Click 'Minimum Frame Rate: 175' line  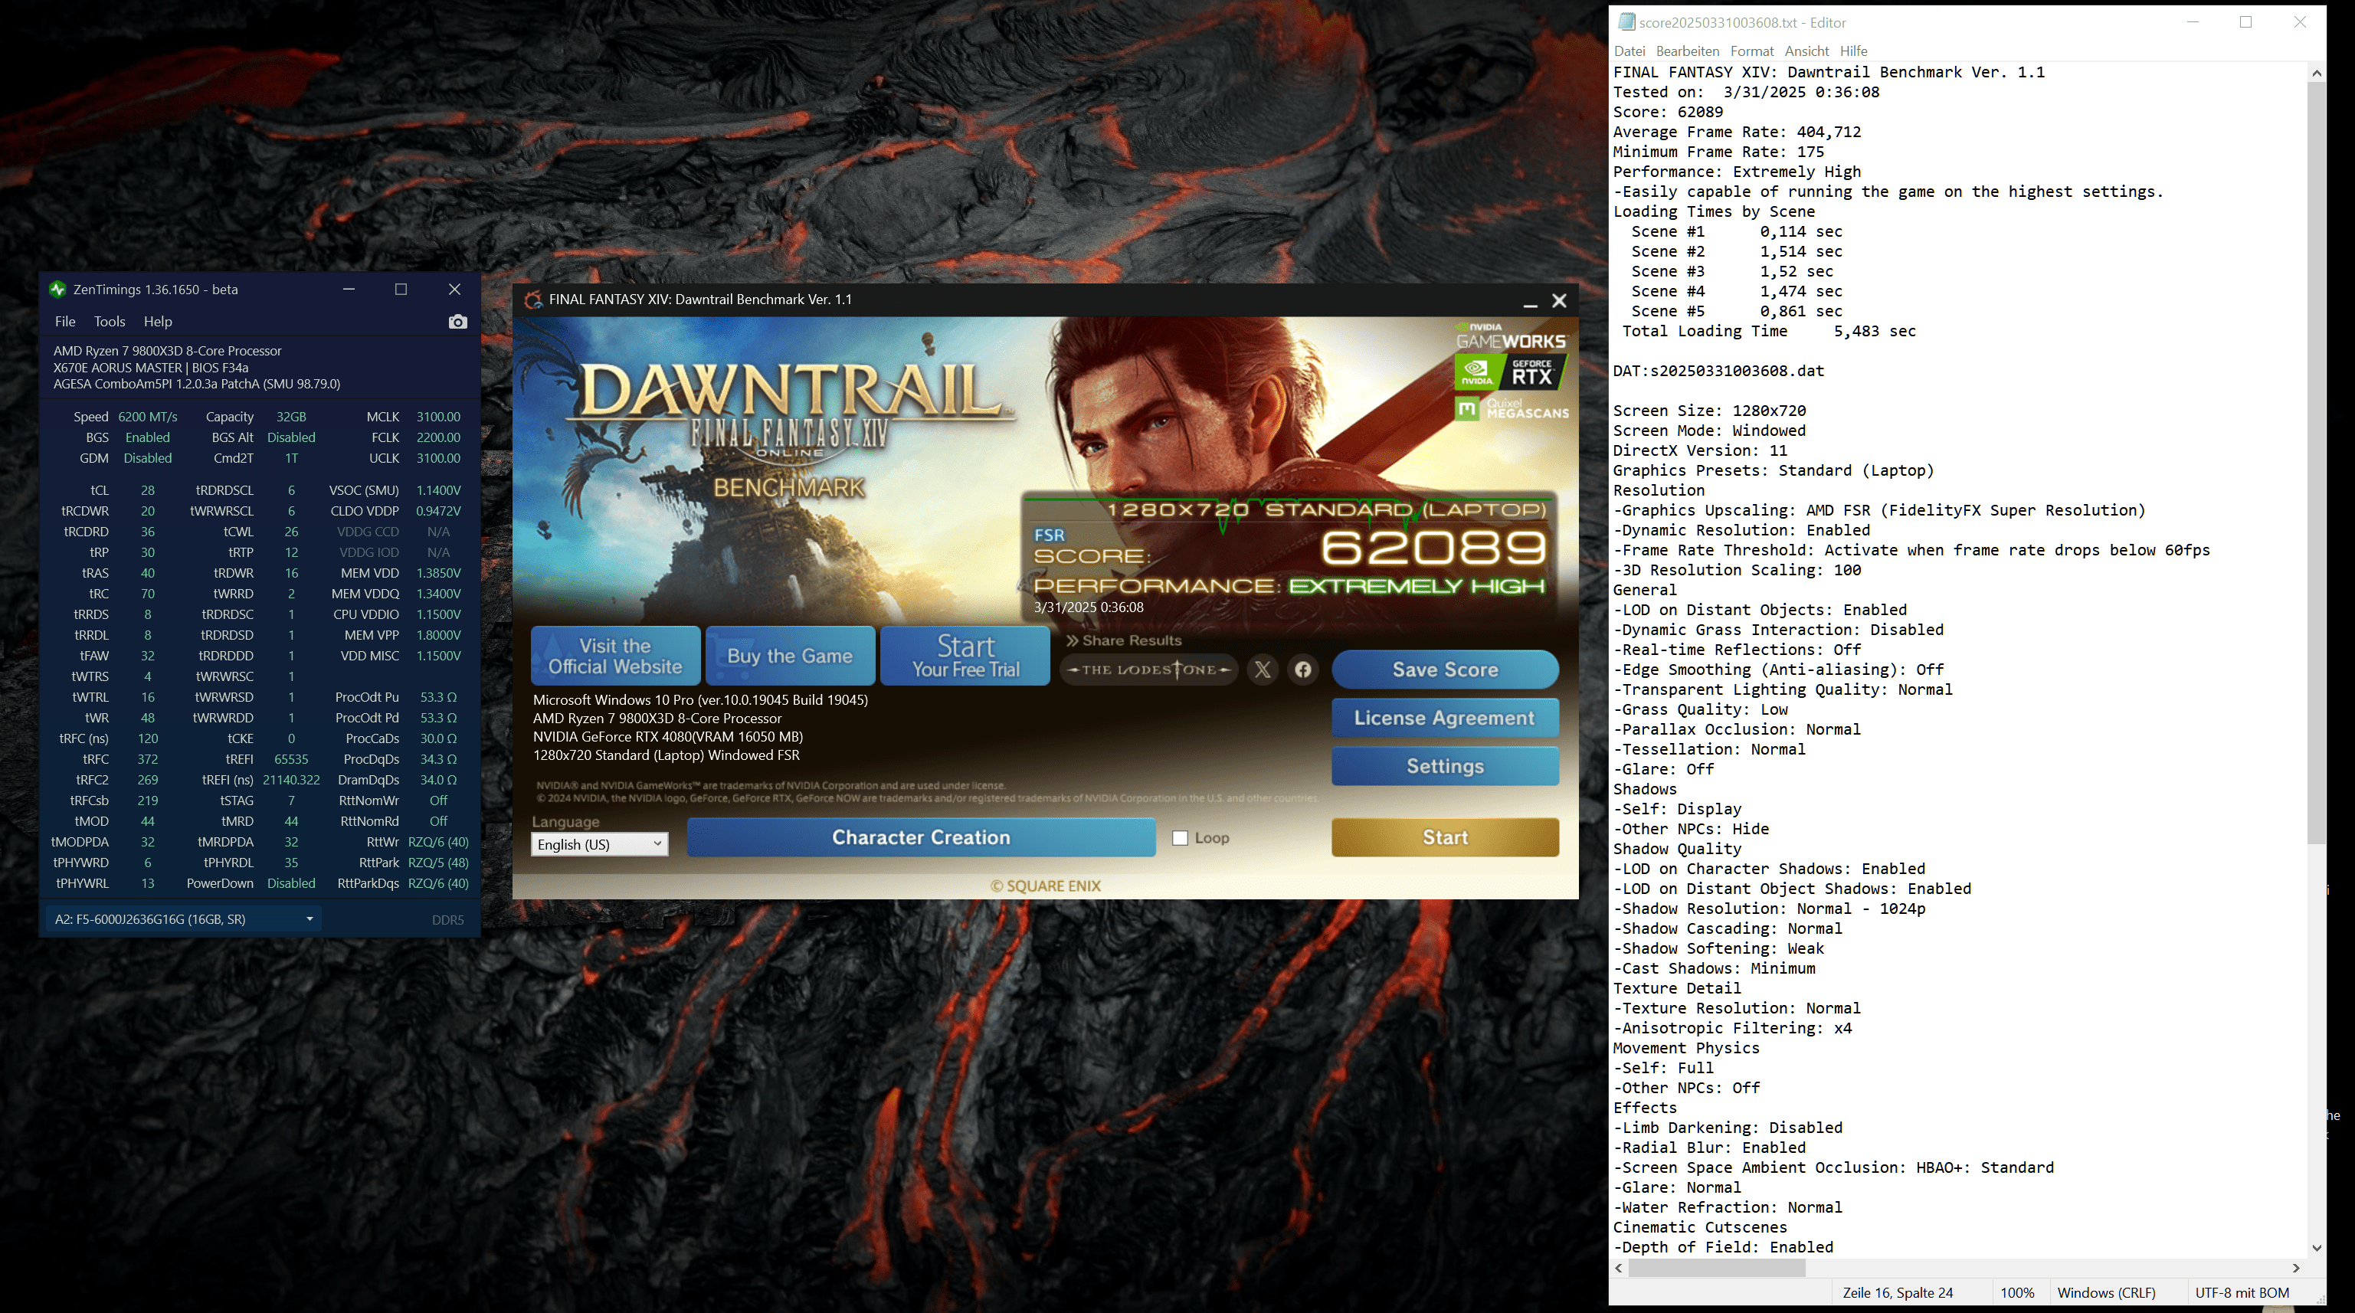[1718, 152]
